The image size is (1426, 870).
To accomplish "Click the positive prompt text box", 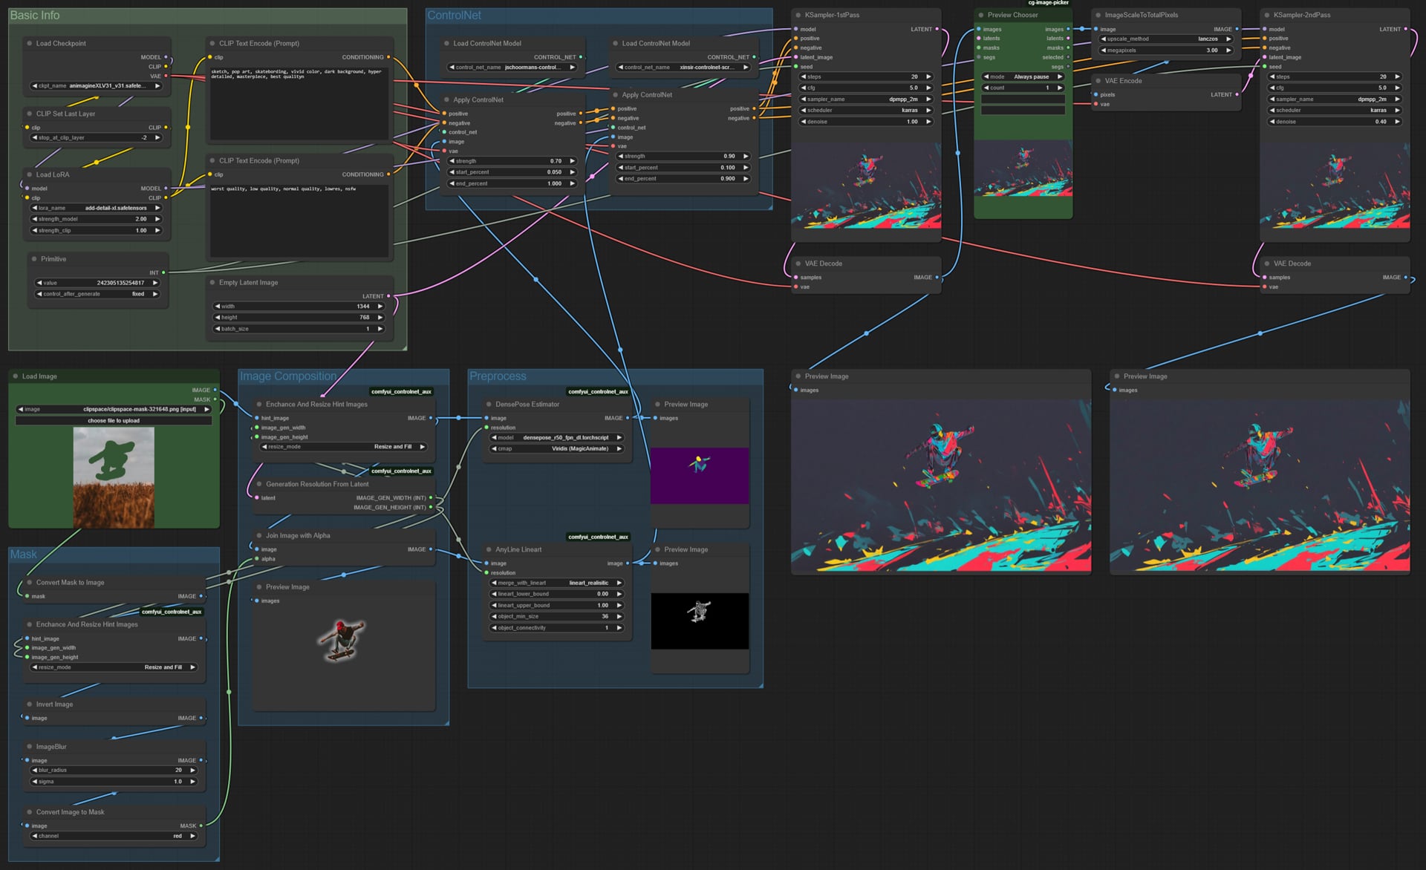I will pyautogui.click(x=299, y=103).
